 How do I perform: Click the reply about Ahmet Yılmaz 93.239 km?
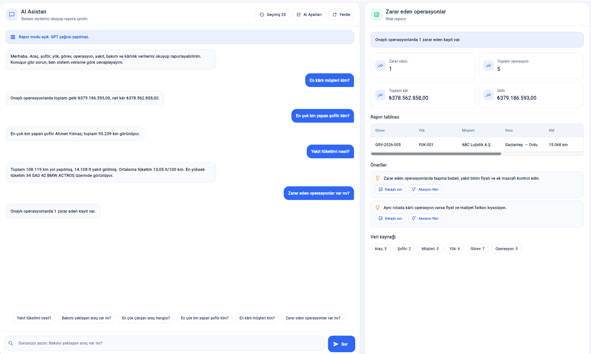point(75,134)
